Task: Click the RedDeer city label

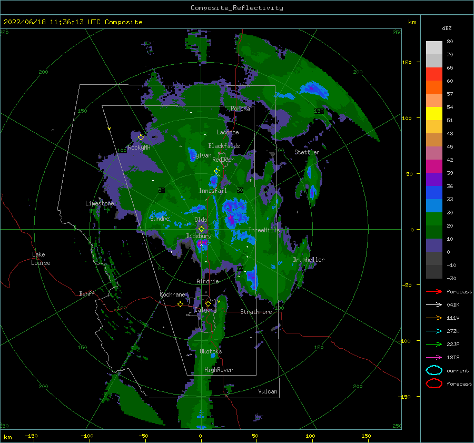Action: (223, 160)
